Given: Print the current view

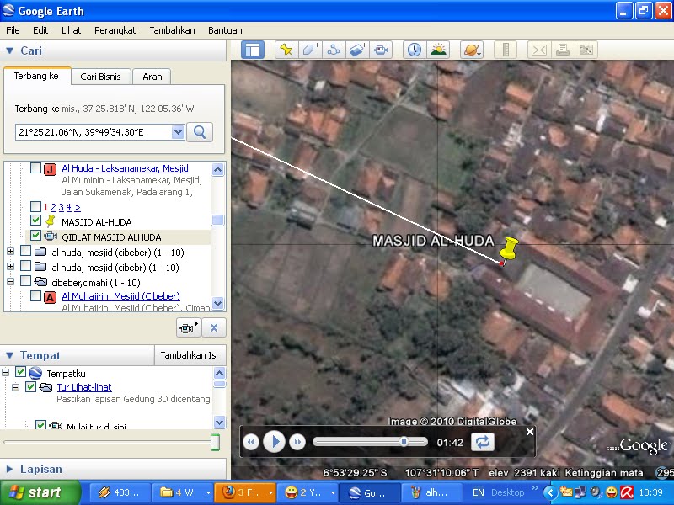Looking at the screenshot, I should click(x=563, y=50).
